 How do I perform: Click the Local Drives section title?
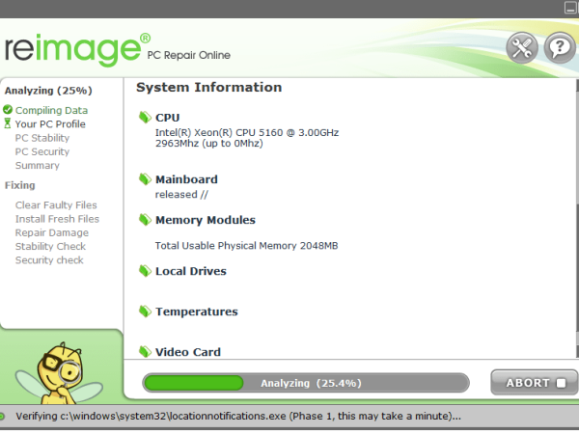[191, 271]
